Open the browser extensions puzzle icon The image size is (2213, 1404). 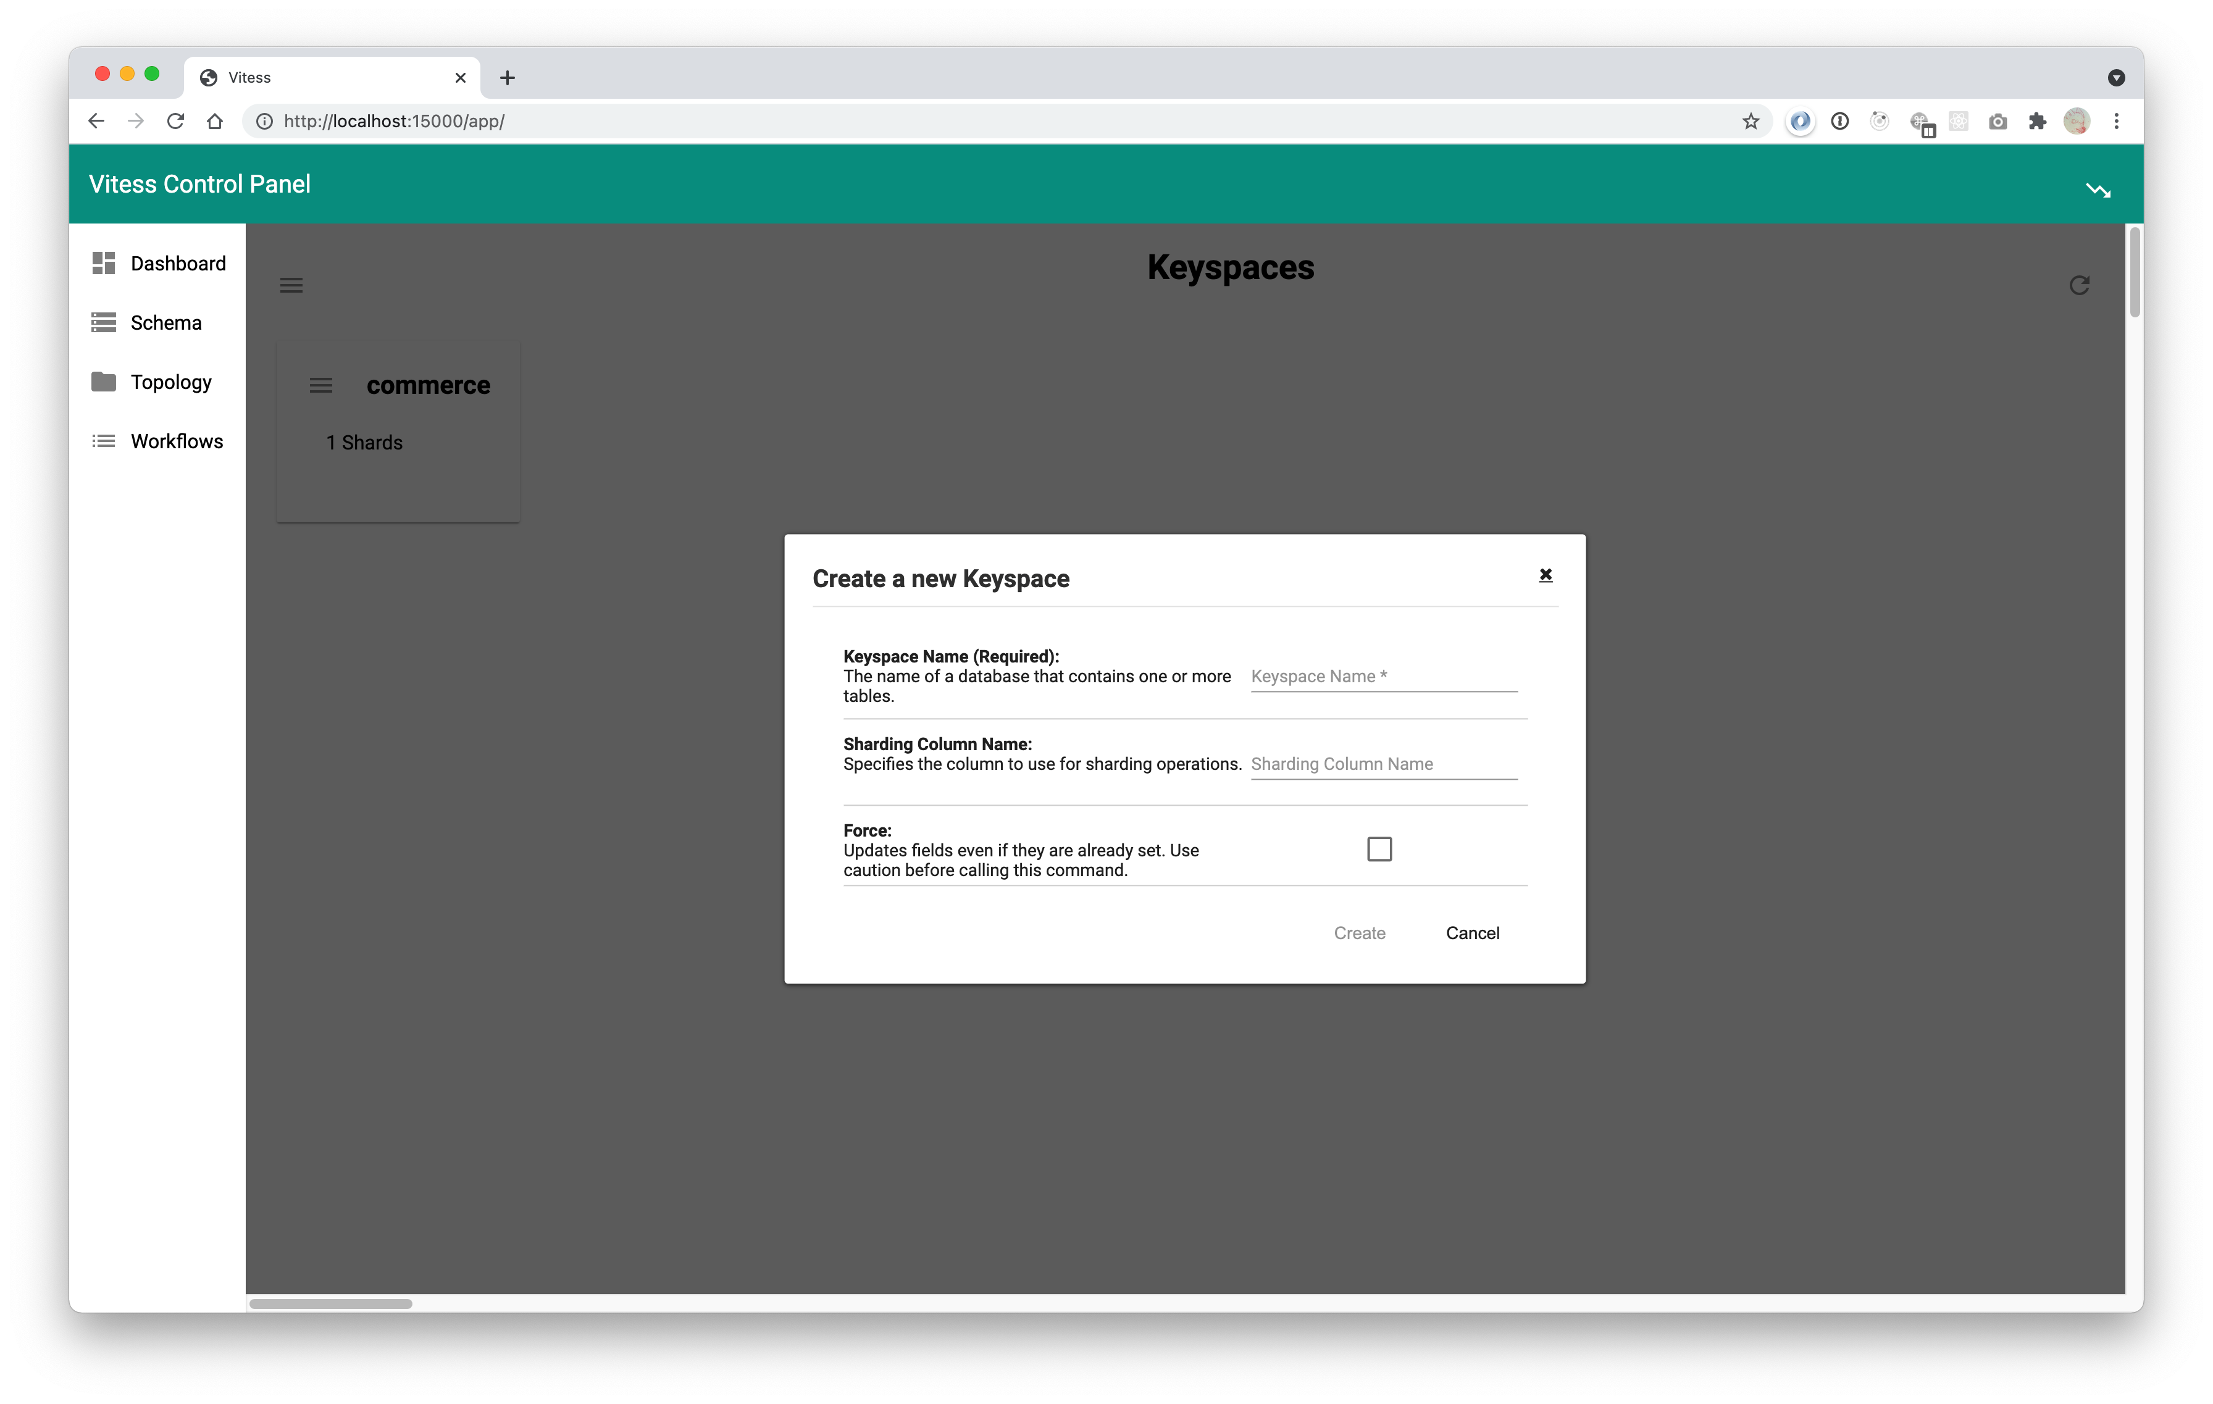tap(2038, 121)
